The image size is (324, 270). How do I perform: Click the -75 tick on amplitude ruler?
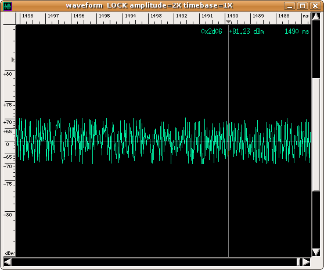pos(8,184)
